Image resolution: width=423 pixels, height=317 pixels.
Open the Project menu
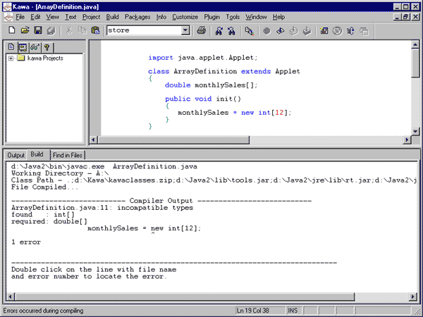point(91,17)
